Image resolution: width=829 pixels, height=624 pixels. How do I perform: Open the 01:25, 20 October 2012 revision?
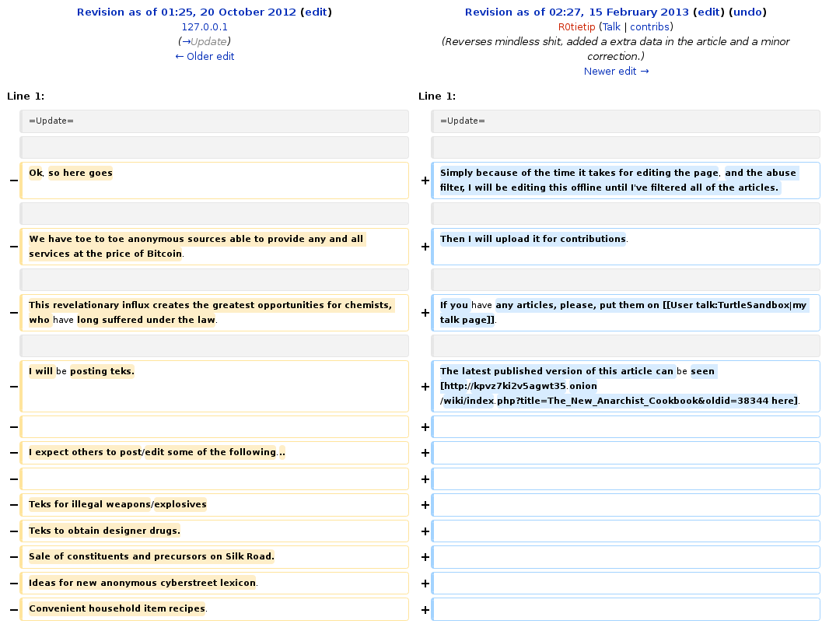(x=187, y=12)
